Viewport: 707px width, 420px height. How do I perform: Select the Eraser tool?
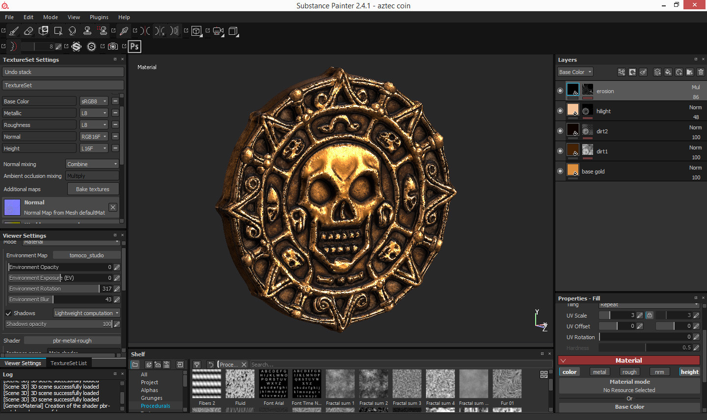click(x=28, y=31)
